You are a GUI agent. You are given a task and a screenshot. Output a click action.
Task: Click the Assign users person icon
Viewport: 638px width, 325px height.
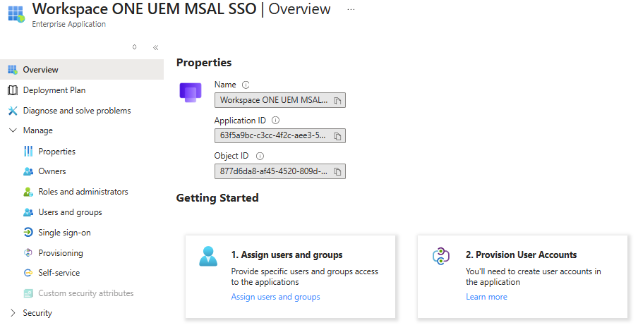[208, 257]
